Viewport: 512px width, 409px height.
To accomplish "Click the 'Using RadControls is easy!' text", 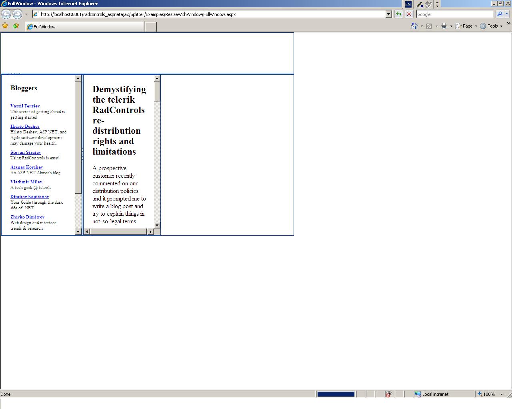I will click(35, 158).
